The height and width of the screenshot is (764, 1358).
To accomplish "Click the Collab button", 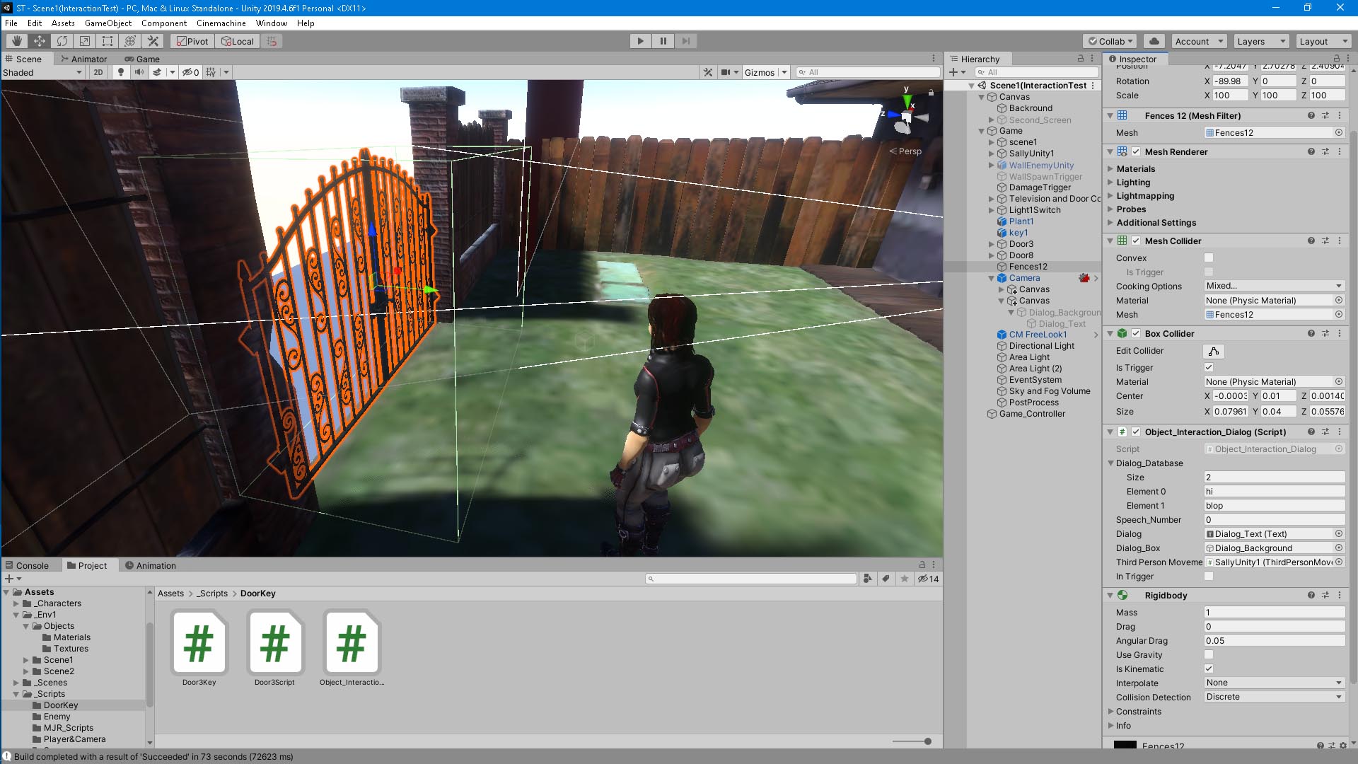I will (x=1110, y=41).
